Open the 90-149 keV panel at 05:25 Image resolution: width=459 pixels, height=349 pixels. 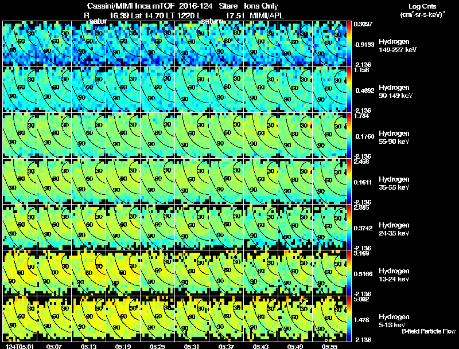(157, 90)
